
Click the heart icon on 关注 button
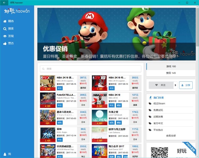pyautogui.click(x=157, y=85)
